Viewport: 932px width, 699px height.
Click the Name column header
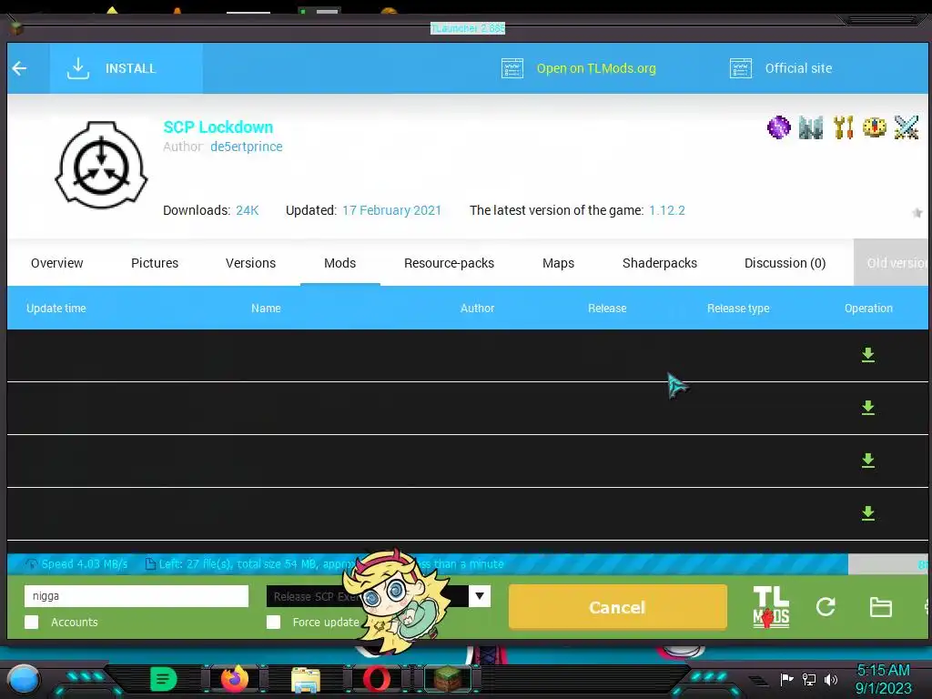(266, 309)
